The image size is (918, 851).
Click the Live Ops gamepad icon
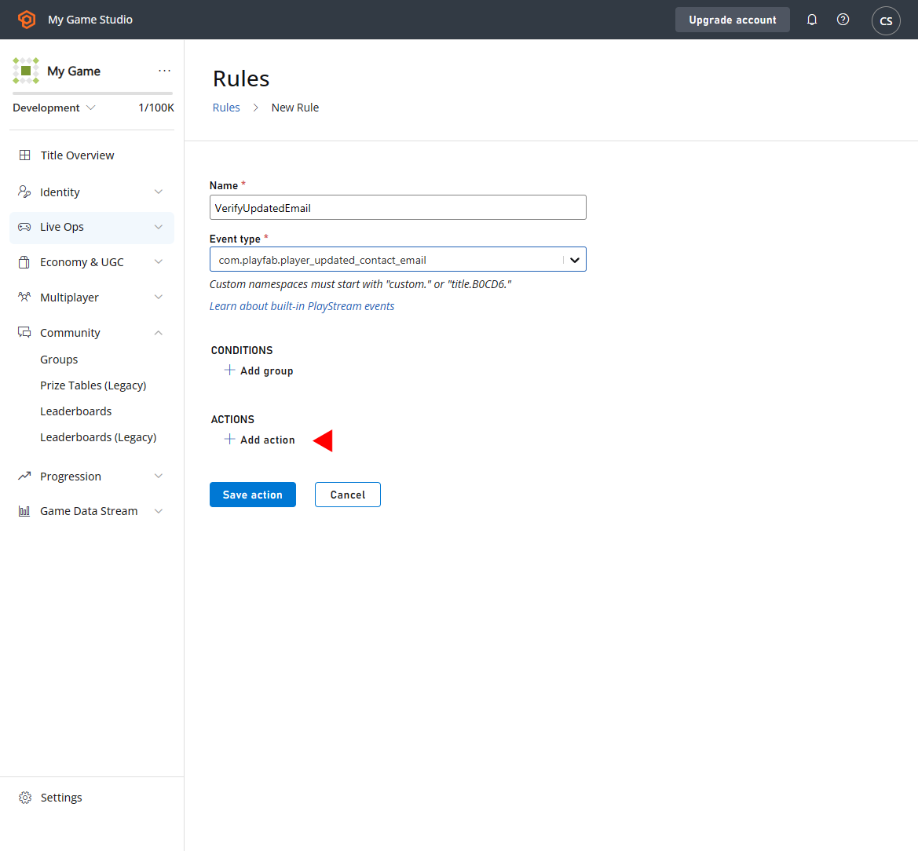pyautogui.click(x=24, y=227)
